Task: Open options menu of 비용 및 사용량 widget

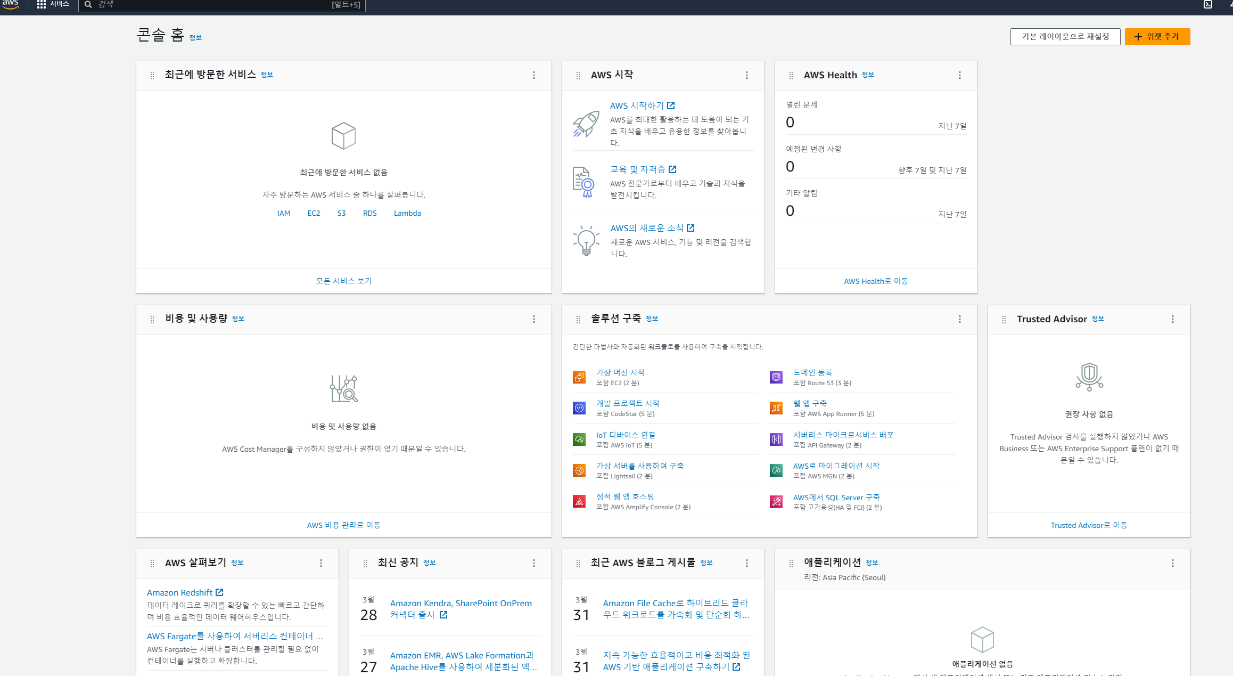Action: tap(534, 319)
